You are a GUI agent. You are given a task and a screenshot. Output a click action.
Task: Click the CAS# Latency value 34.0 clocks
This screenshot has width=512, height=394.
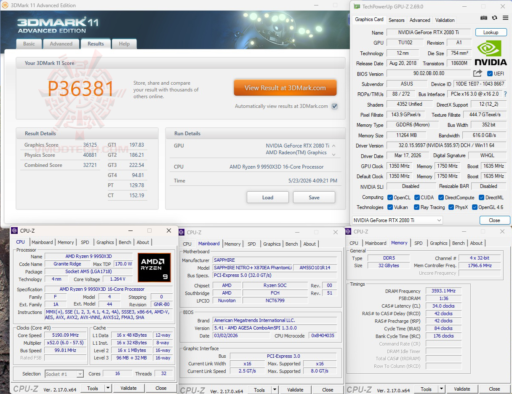(443, 306)
